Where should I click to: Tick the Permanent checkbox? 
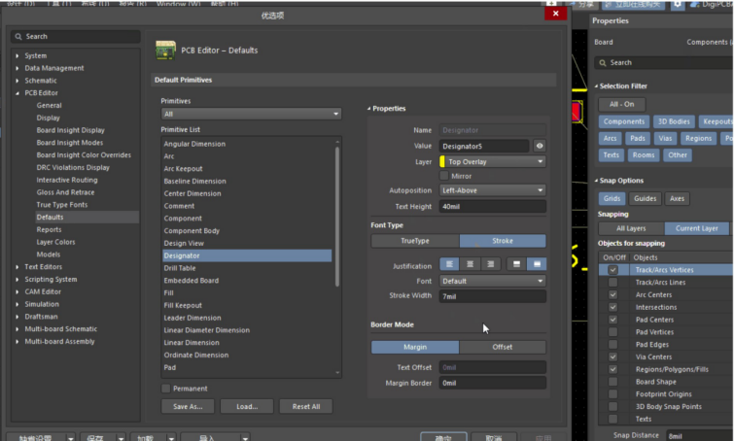click(x=166, y=389)
